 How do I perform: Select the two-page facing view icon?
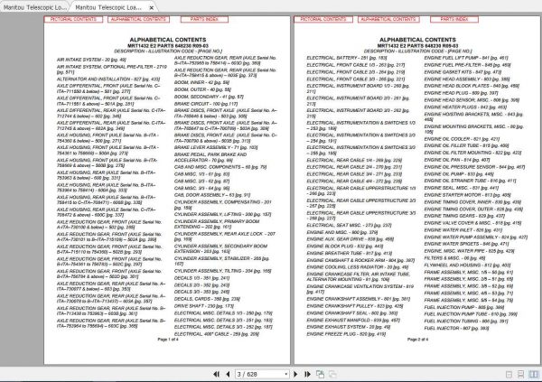tap(534, 375)
